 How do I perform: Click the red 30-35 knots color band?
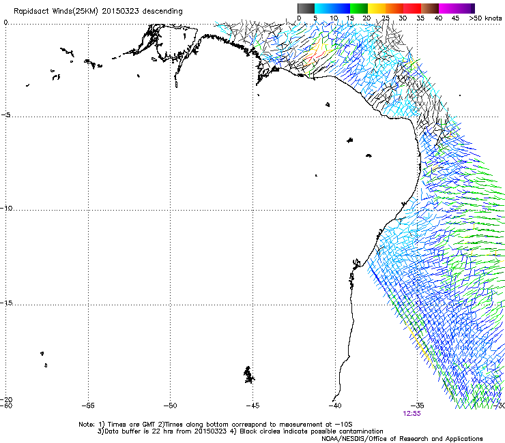[412, 8]
